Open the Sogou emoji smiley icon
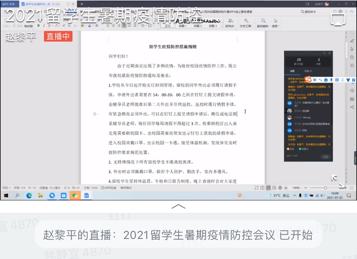Screen dimensions: 357x259 326,80
